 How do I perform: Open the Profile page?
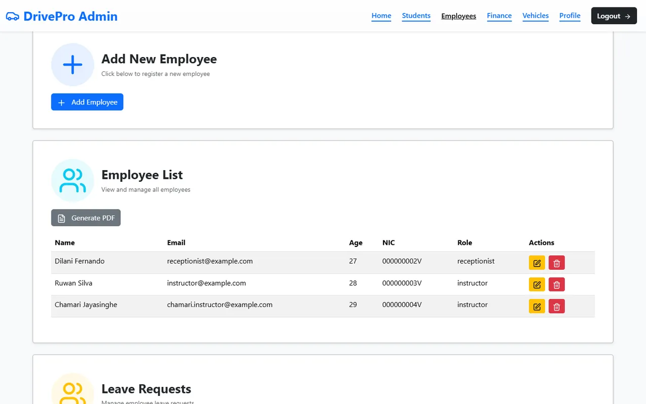[x=570, y=16]
